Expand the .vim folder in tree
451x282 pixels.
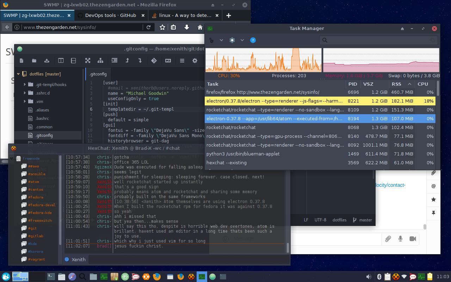pos(25,102)
